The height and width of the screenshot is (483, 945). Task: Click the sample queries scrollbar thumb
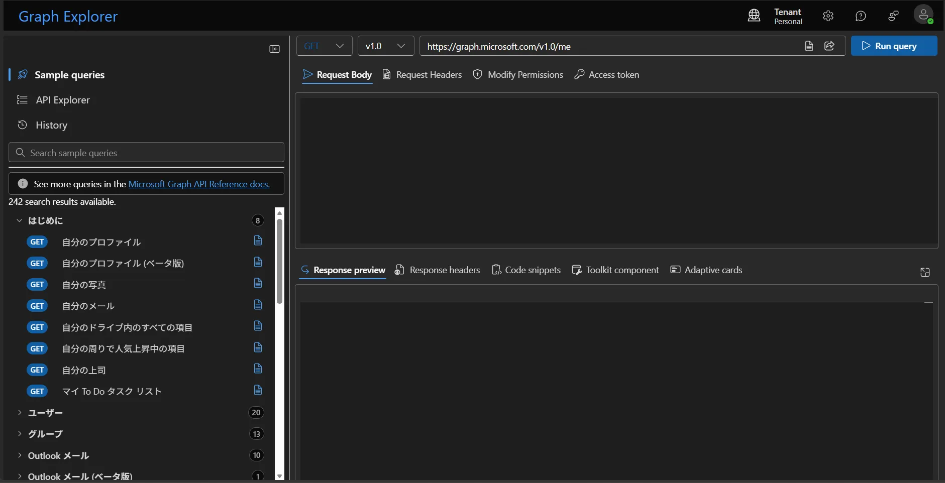point(279,261)
